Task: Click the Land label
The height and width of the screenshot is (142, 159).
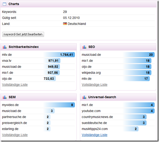Action: tap(6, 24)
